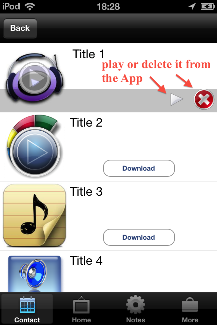Download the Title 2 track
Image resolution: width=217 pixels, height=325 pixels.
click(x=139, y=168)
